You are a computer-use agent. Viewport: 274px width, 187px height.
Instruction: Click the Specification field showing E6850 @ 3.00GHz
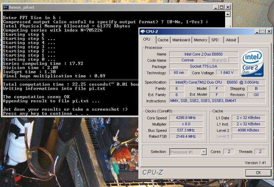pos(217,82)
